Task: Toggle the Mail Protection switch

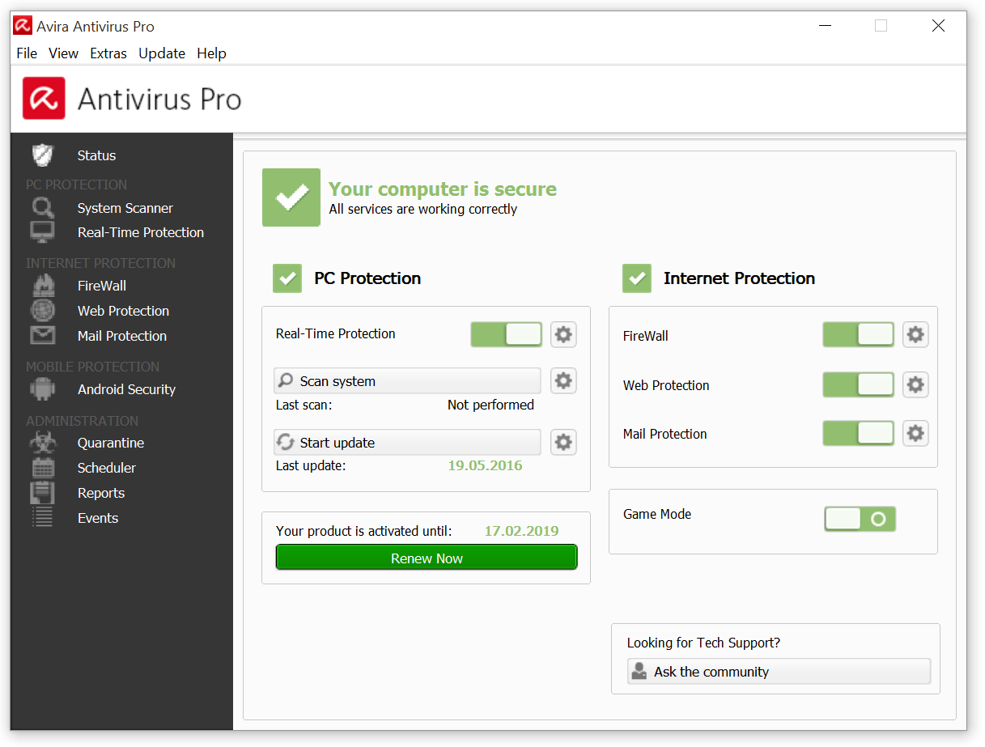Action: click(x=858, y=433)
